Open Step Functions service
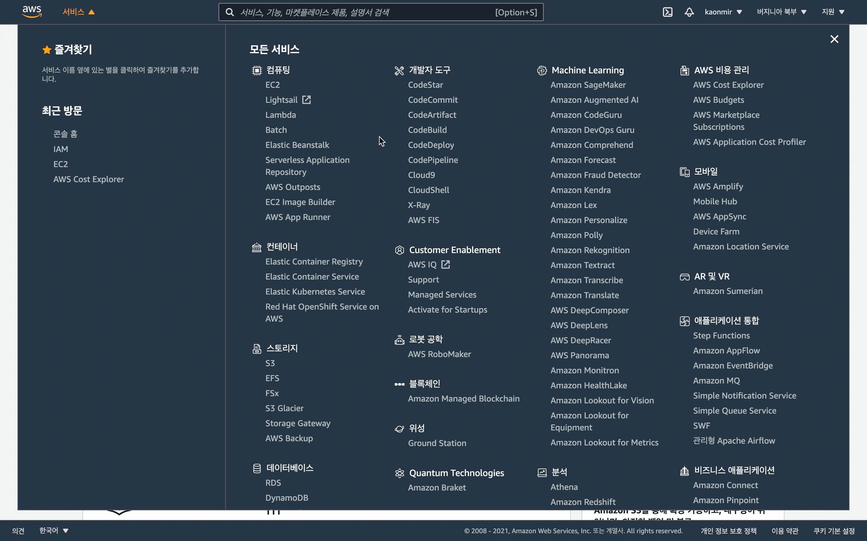 (x=721, y=335)
